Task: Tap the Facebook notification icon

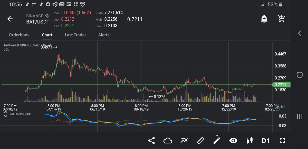Action: pos(48,5)
